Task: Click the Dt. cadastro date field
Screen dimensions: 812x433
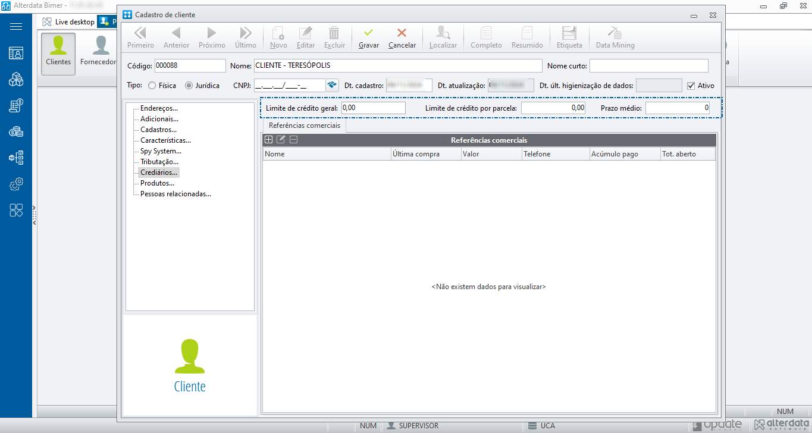Action: [409, 85]
